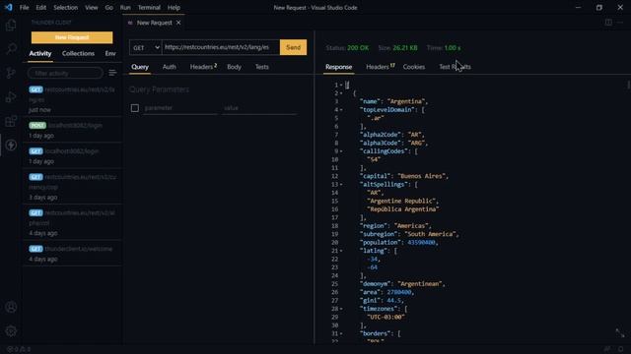Open the Thunder Client sidebar icon
Screen dimensions: 631x354
tap(11, 145)
